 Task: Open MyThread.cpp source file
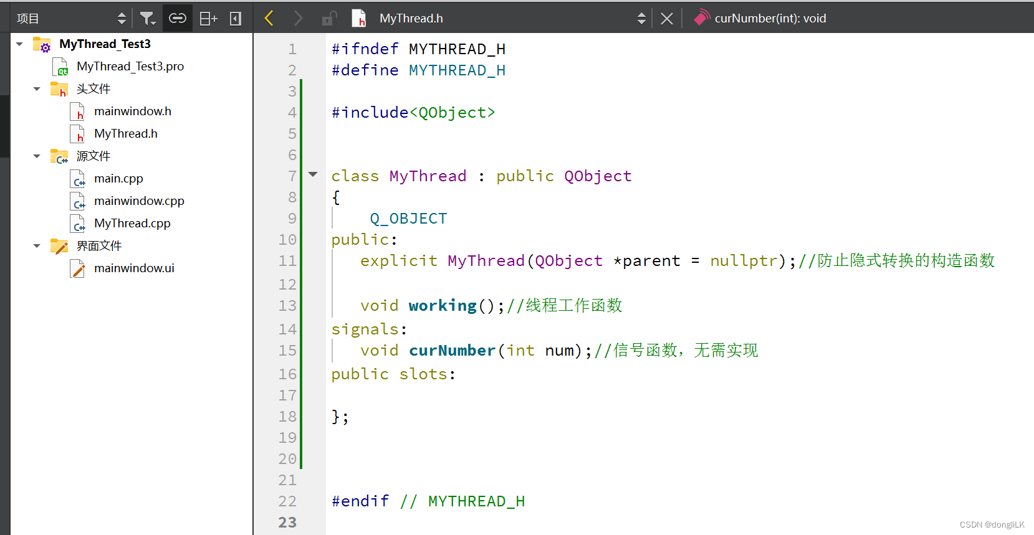click(132, 224)
